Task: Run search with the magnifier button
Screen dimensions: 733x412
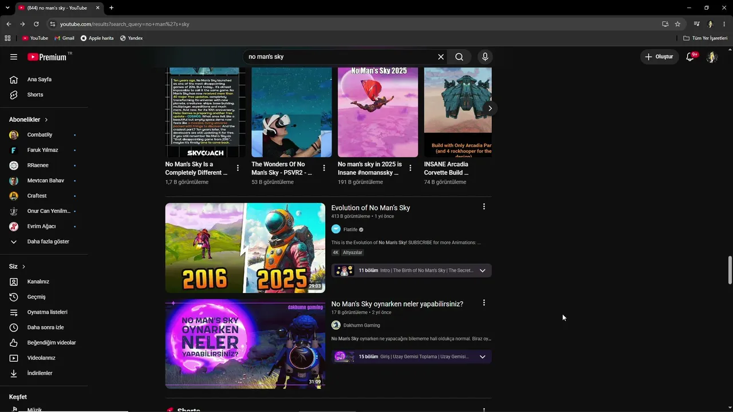Action: point(459,57)
